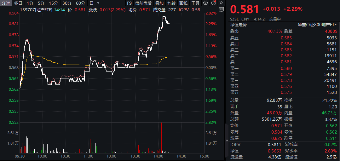This screenshot has height=161, width=340.
Task: Select the 30分 period tab
Action: [x=67, y=3]
